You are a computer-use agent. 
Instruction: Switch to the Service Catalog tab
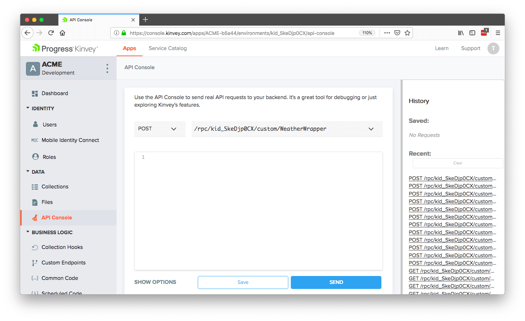[x=168, y=48]
